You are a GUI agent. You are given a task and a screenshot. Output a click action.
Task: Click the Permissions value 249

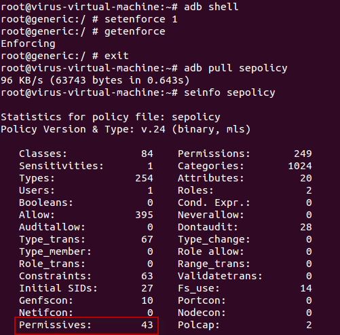tap(303, 154)
